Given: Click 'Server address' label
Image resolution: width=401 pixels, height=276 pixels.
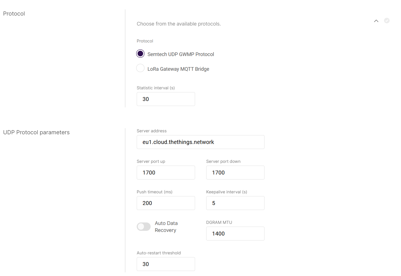Looking at the screenshot, I should (x=152, y=131).
